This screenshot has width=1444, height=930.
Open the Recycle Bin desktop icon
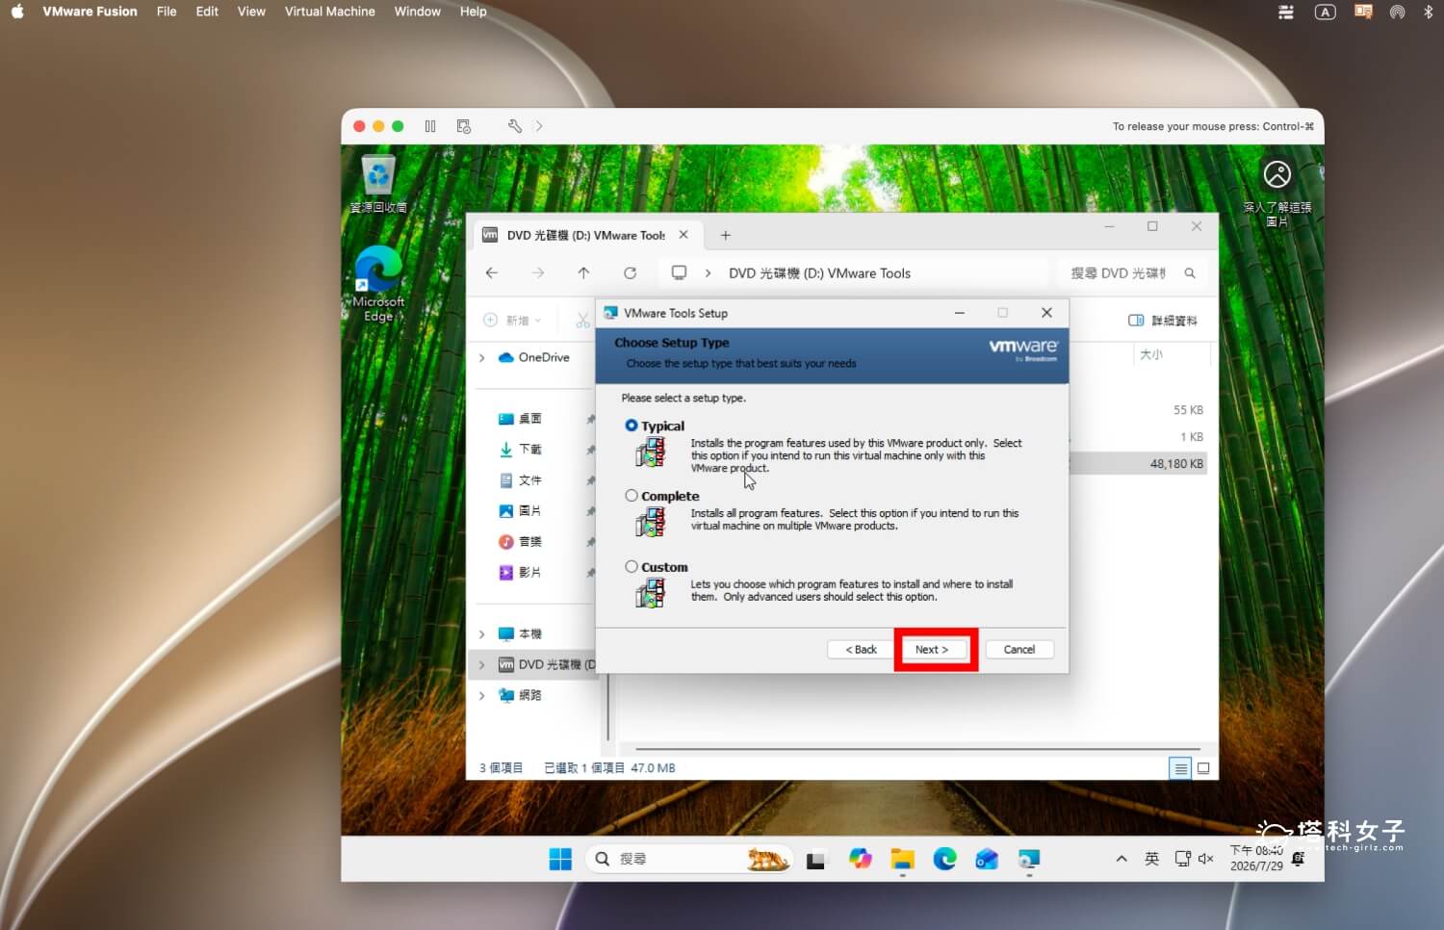378,184
